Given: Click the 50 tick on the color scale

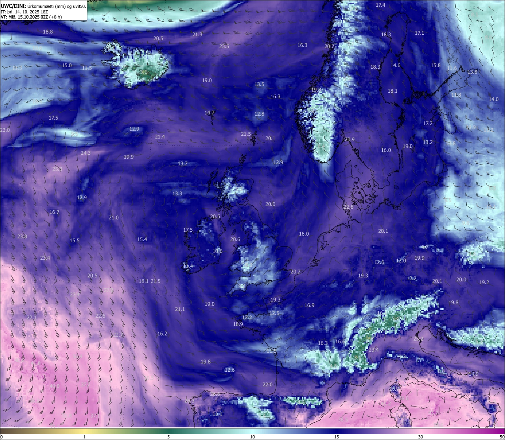Looking at the screenshot, I should (502, 437).
